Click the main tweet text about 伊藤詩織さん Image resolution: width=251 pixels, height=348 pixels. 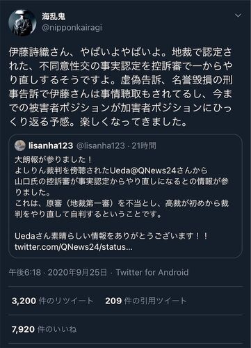coord(120,87)
